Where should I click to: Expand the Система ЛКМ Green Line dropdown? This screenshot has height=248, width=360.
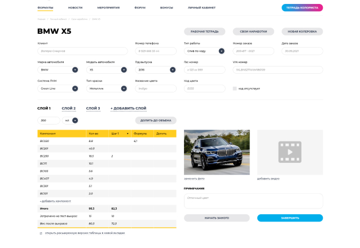click(x=75, y=88)
